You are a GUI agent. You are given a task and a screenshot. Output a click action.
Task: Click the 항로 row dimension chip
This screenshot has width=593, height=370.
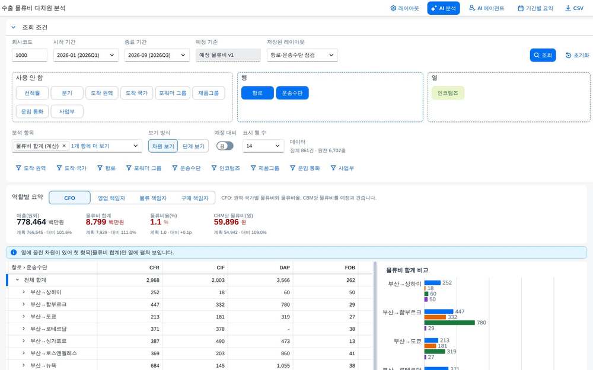click(257, 93)
